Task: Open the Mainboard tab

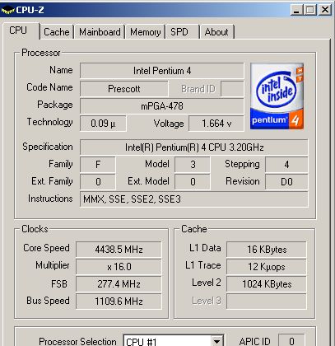Action: [x=100, y=32]
